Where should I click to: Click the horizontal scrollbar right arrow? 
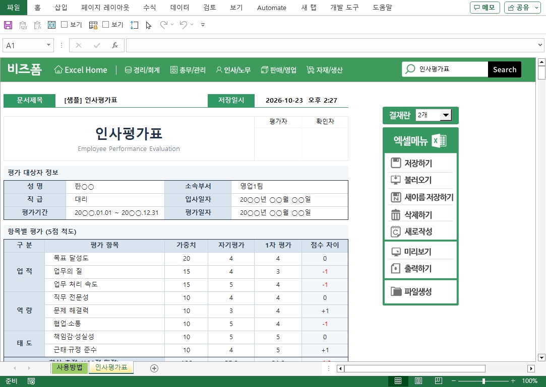pos(531,368)
